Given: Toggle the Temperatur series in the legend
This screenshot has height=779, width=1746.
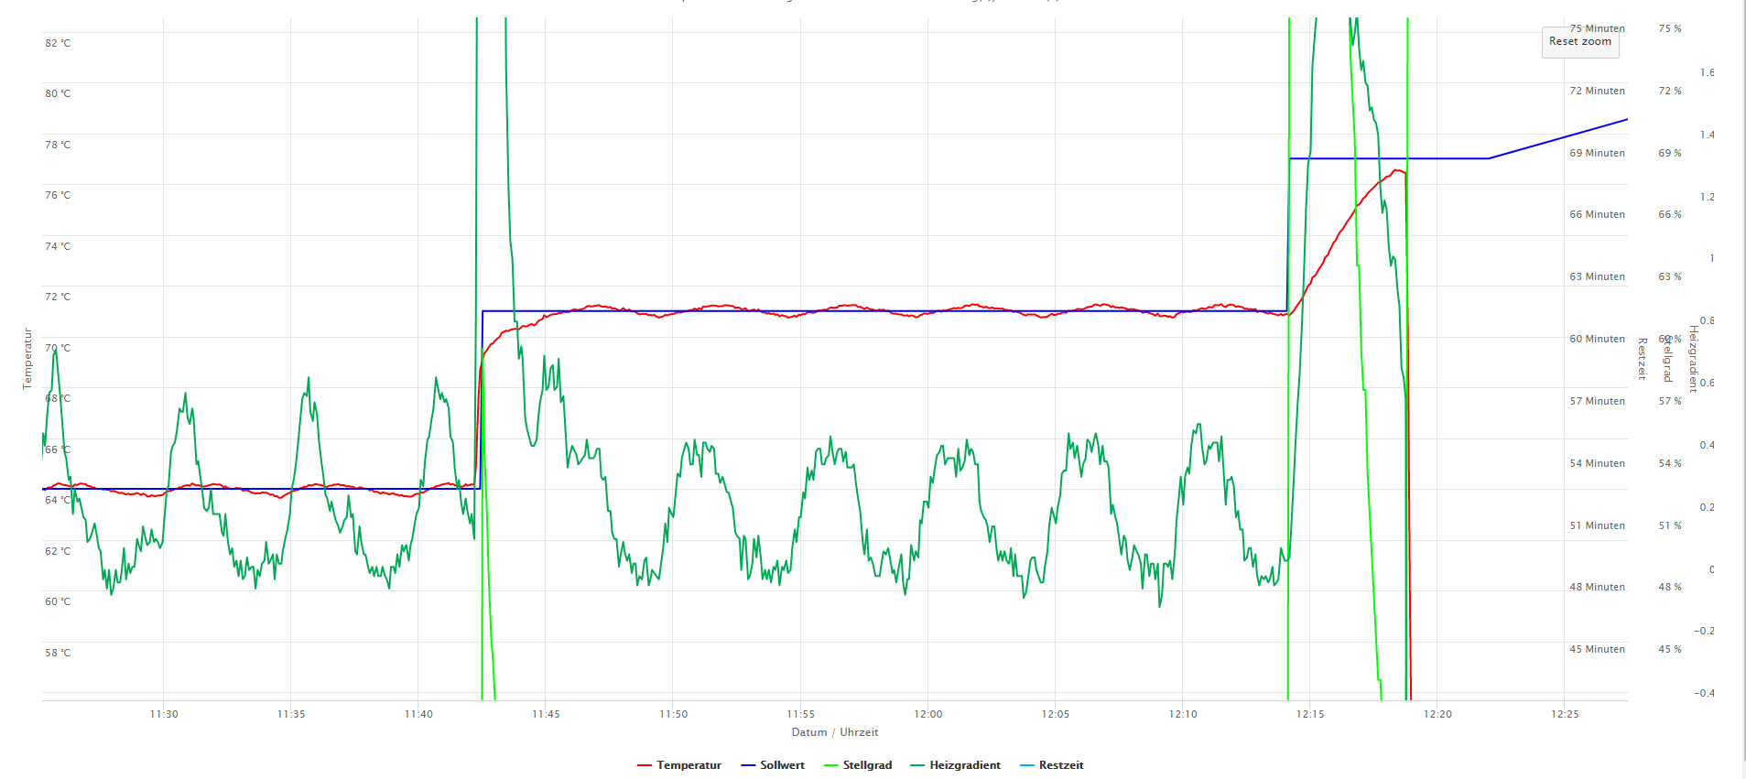Looking at the screenshot, I should 689,765.
